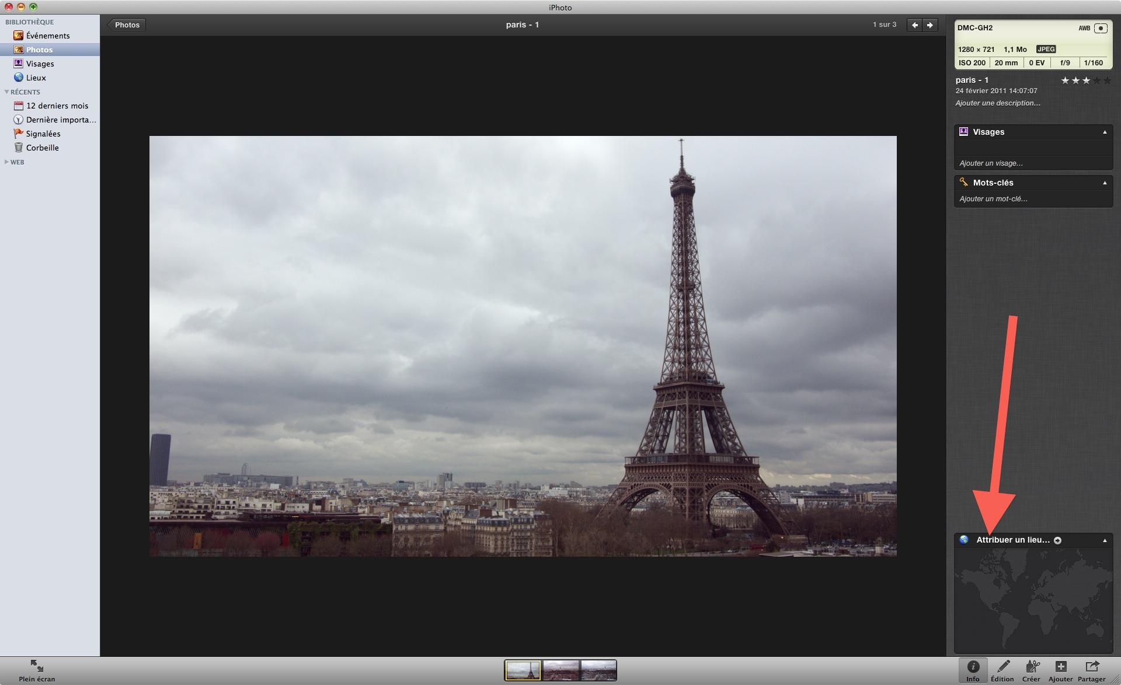Open the Créer menu
This screenshot has width=1121, height=685.
1032,671
